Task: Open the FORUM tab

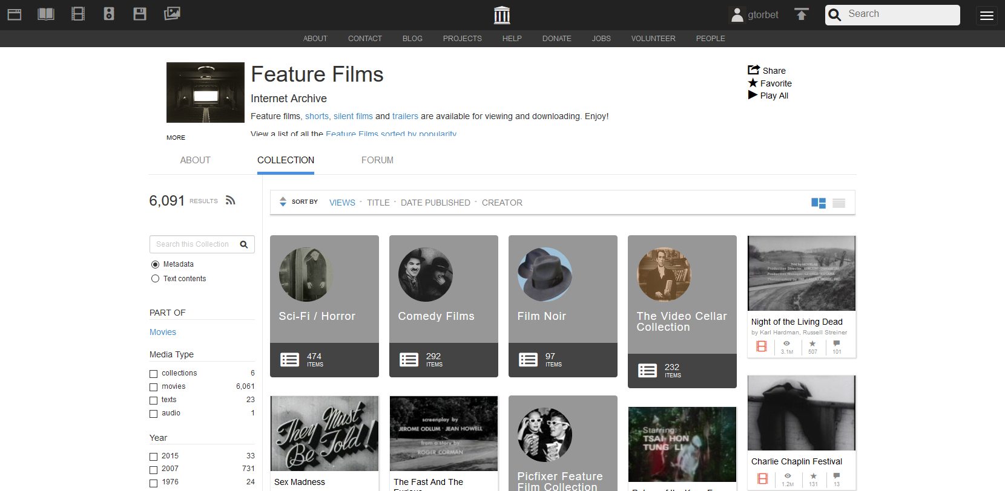Action: 377,160
